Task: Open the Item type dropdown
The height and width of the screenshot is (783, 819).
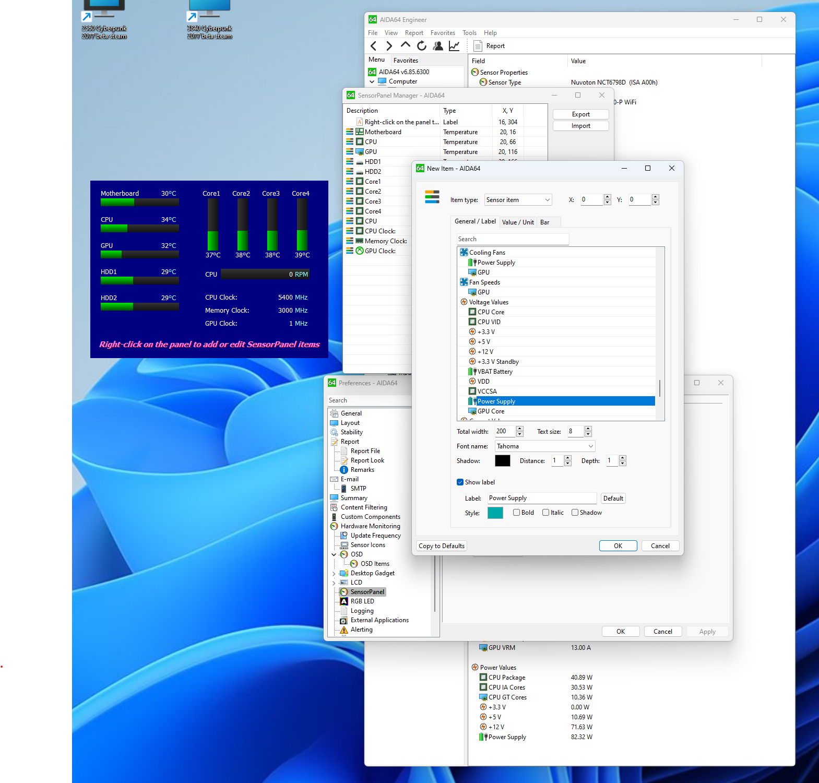Action: [518, 200]
